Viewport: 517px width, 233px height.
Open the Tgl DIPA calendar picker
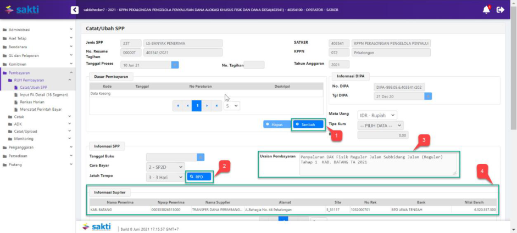pyautogui.click(x=428, y=96)
